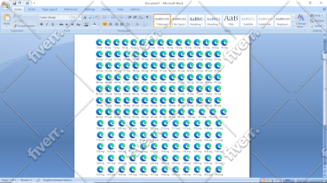This screenshot has height=183, width=327.
Task: Open paragraph Shading color bucket
Action: tap(137, 24)
